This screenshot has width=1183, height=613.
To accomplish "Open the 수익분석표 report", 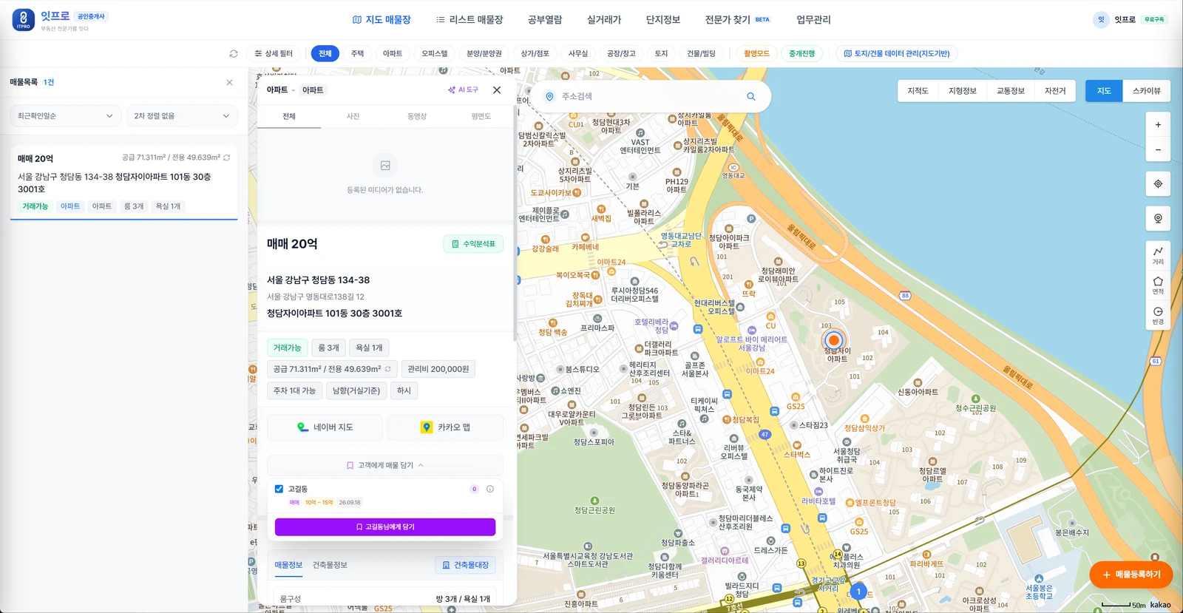I will tap(473, 244).
